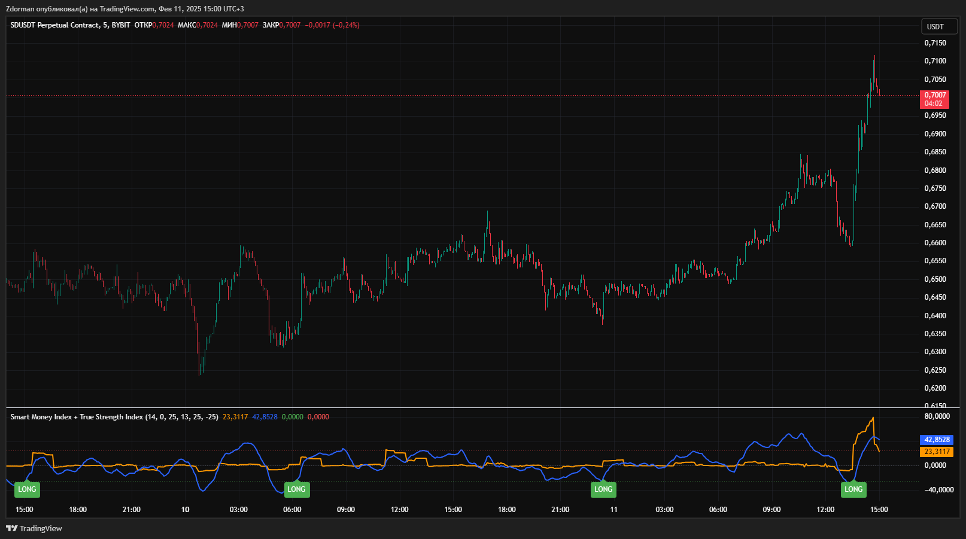Image resolution: width=966 pixels, height=539 pixels.
Task: Click the 04:02 bar countdown timer
Action: point(934,103)
